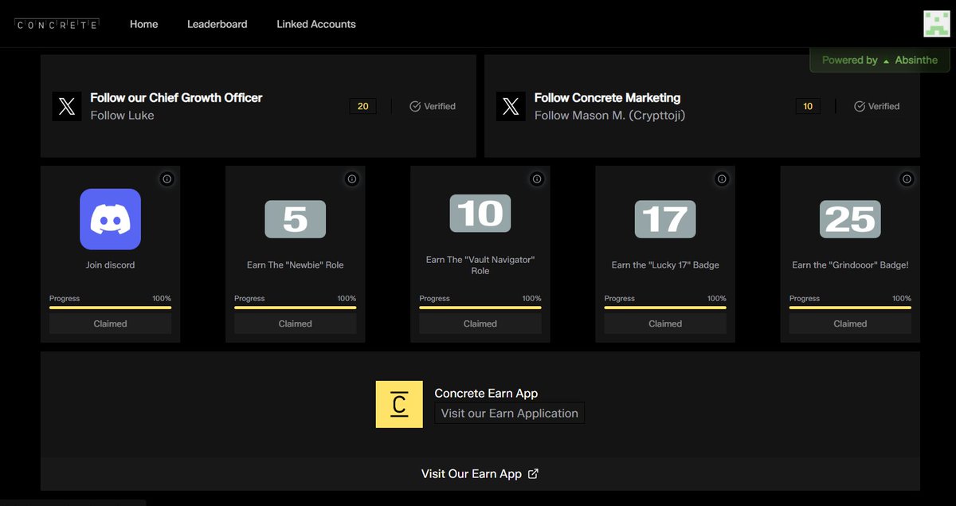
Task: Click the number 5 badge image
Action: [x=296, y=219]
